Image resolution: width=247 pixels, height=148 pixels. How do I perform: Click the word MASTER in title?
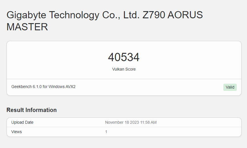27,27
